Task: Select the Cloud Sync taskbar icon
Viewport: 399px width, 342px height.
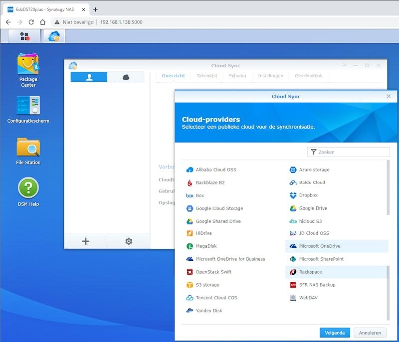Action: (54, 36)
